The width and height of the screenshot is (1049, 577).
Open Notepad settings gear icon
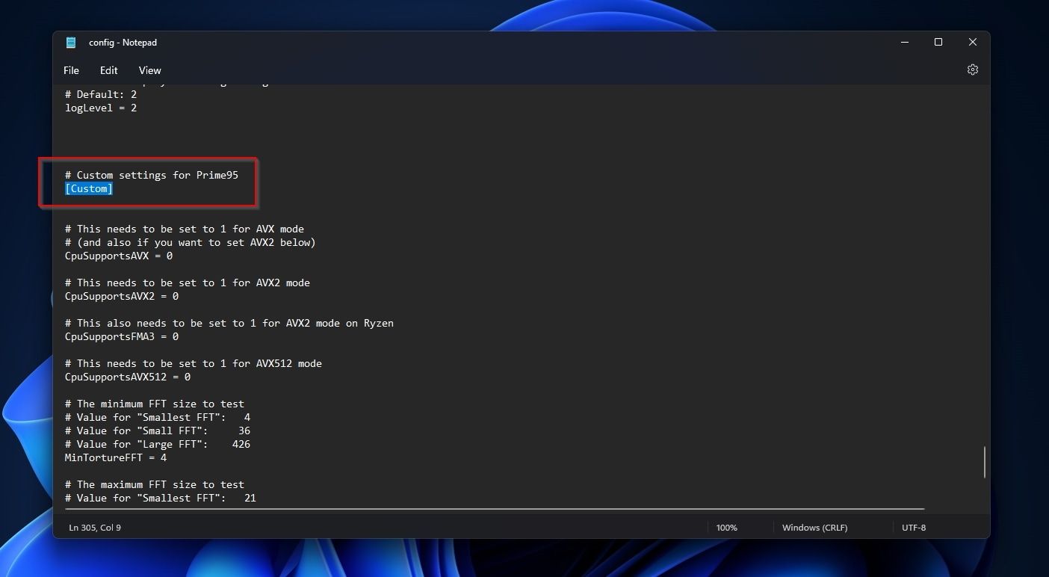coord(972,70)
